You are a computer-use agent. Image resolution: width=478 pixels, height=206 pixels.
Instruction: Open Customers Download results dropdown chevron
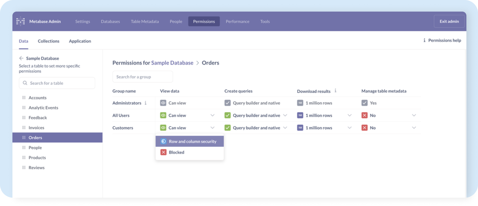(x=350, y=128)
